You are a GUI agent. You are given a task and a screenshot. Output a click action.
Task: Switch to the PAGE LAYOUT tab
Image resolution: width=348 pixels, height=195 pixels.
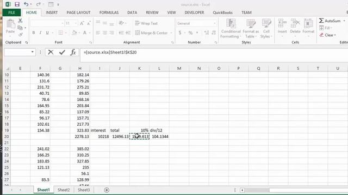78,12
